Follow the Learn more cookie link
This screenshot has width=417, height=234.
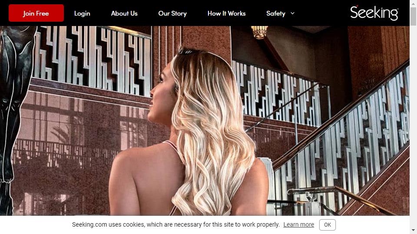[299, 224]
